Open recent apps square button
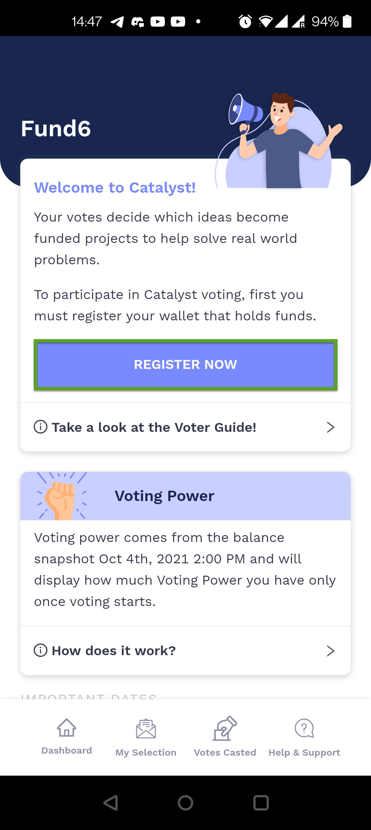This screenshot has width=371, height=830. pos(261,803)
